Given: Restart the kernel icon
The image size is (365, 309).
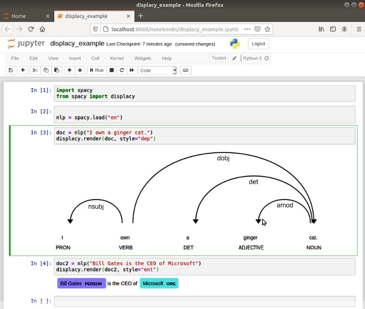Looking at the screenshot, I should 122,70.
